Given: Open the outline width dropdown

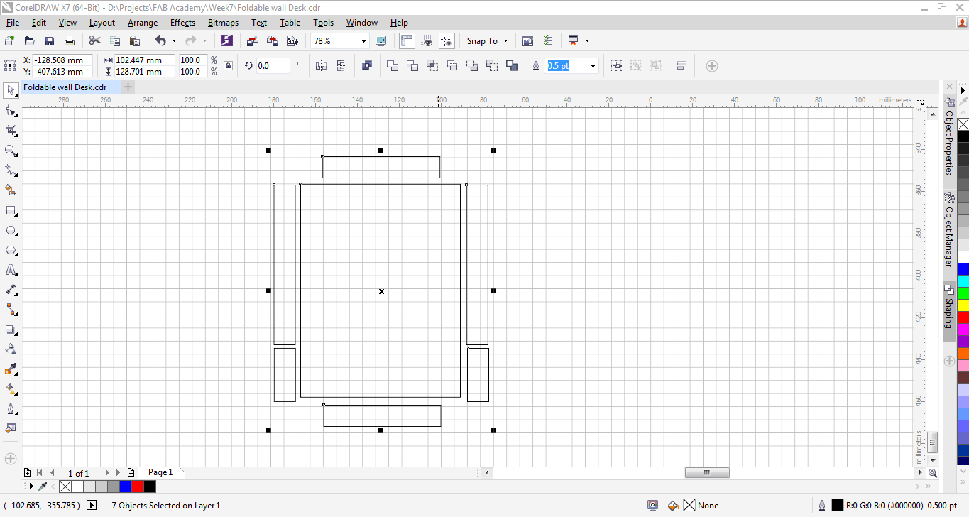Looking at the screenshot, I should (x=593, y=66).
